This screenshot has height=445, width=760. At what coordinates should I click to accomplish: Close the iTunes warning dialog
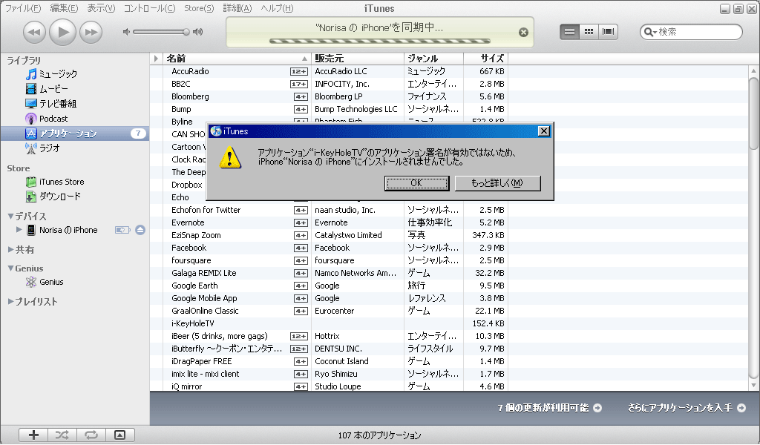tap(544, 131)
